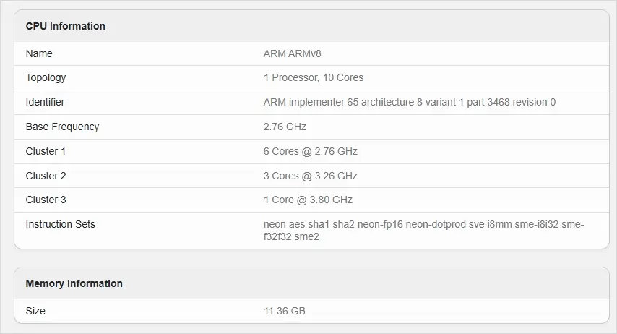617x334 pixels.
Task: Select the ARM implementer 65 identifier text
Action: click(x=410, y=102)
